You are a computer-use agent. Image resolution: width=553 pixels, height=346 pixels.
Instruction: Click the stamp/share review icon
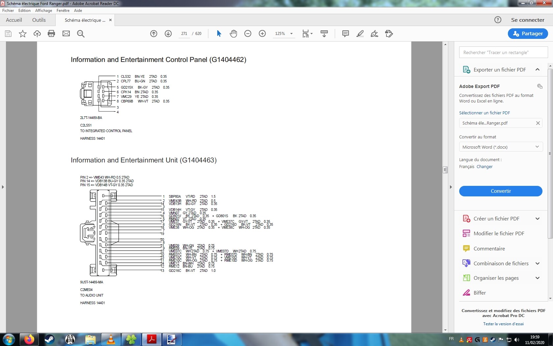389,34
